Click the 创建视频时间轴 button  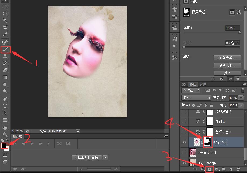click(87, 158)
